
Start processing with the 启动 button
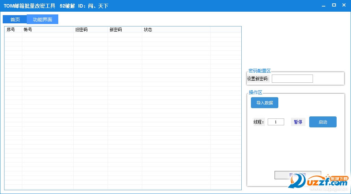pyautogui.click(x=323, y=122)
